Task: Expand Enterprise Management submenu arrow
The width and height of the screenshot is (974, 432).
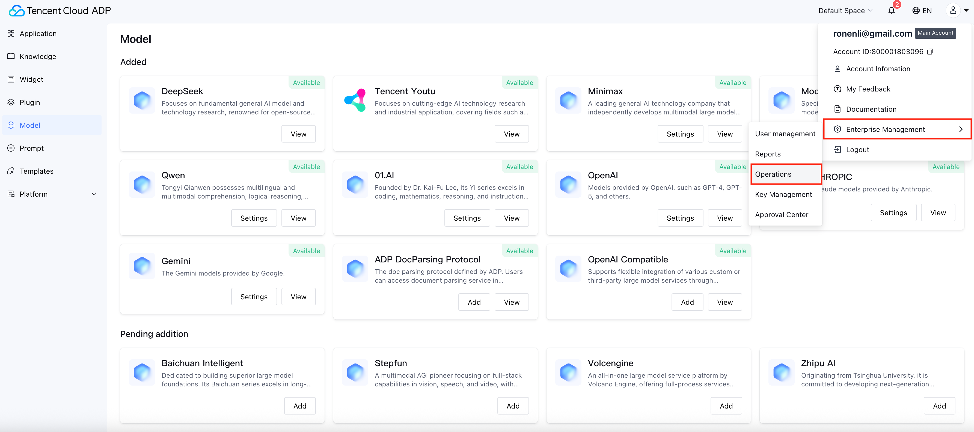Action: point(960,129)
